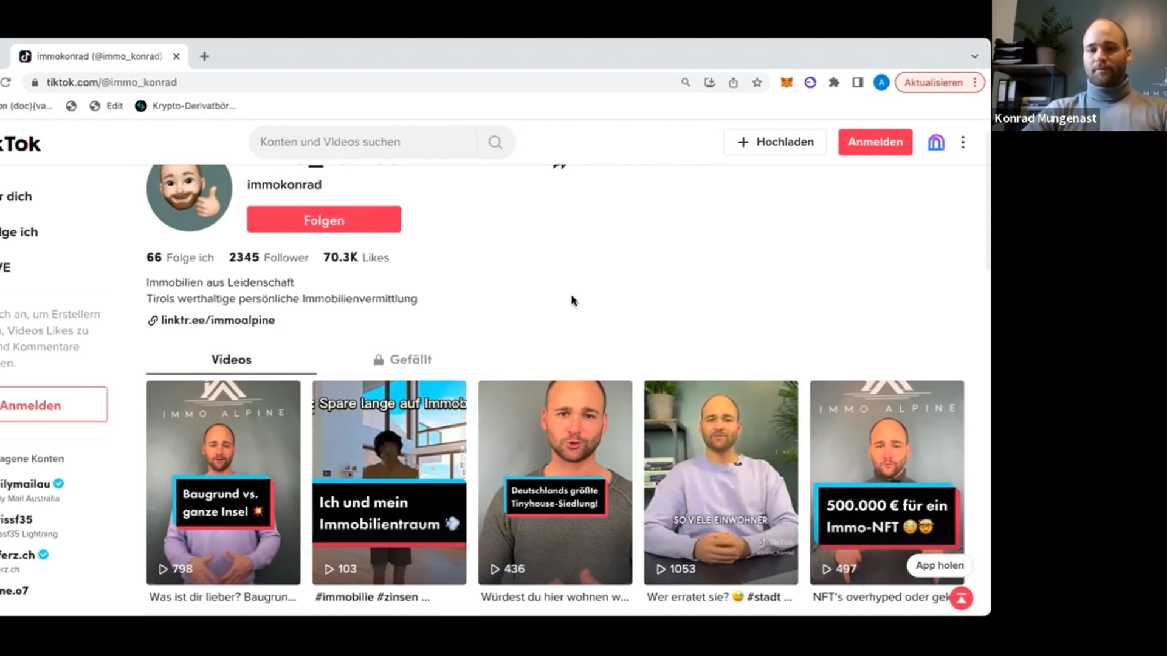The image size is (1167, 656).
Task: Click the TikTok logo
Action: tap(20, 144)
